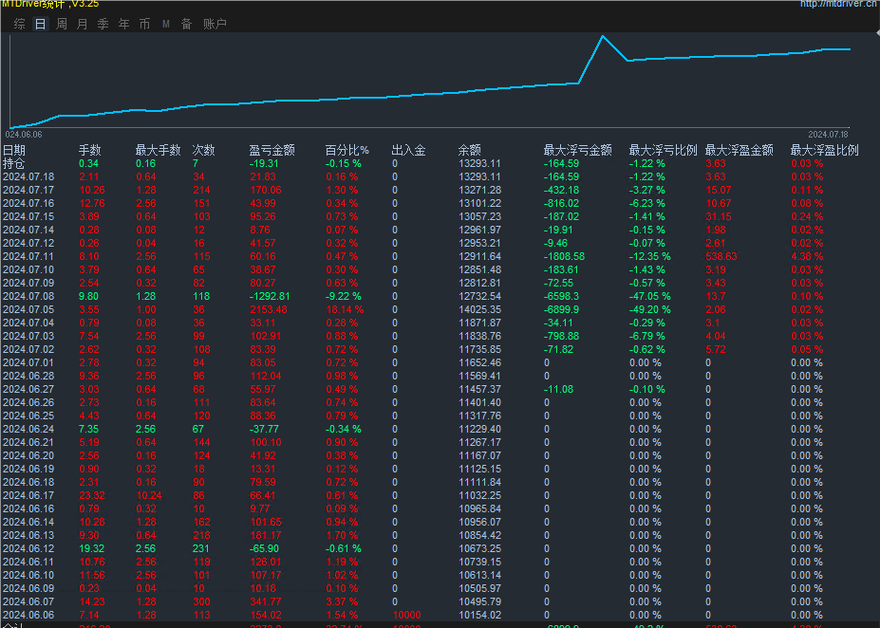Click the peak of the equity curve chart
The height and width of the screenshot is (628, 880).
(602, 36)
